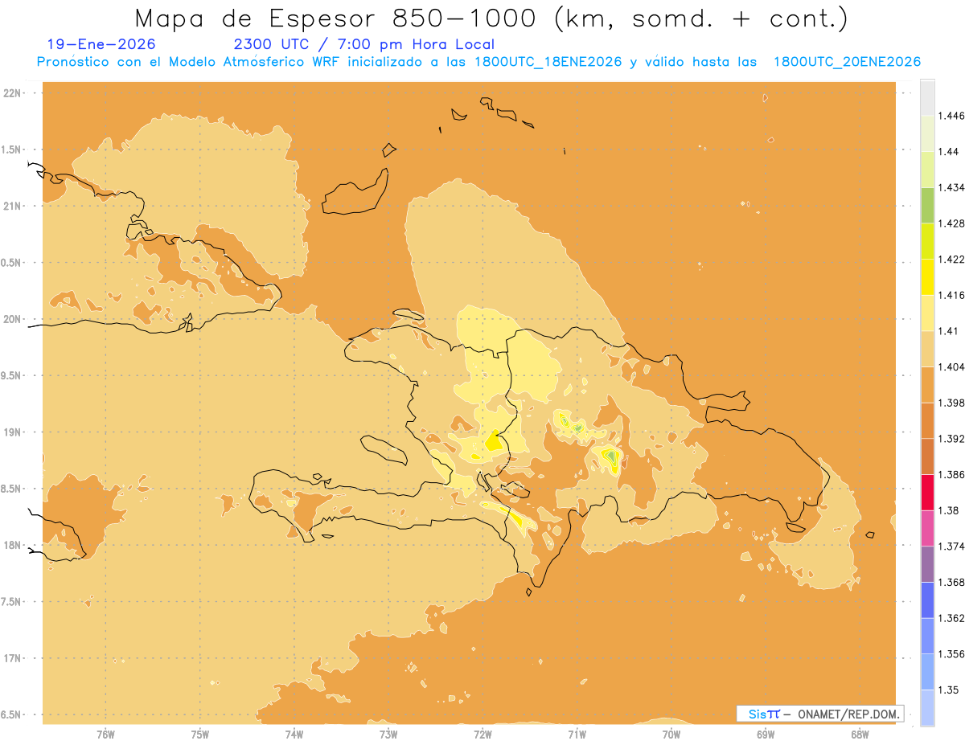Click the 74W longitude label

(x=294, y=735)
